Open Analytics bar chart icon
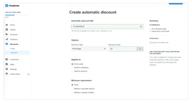 [7, 39]
